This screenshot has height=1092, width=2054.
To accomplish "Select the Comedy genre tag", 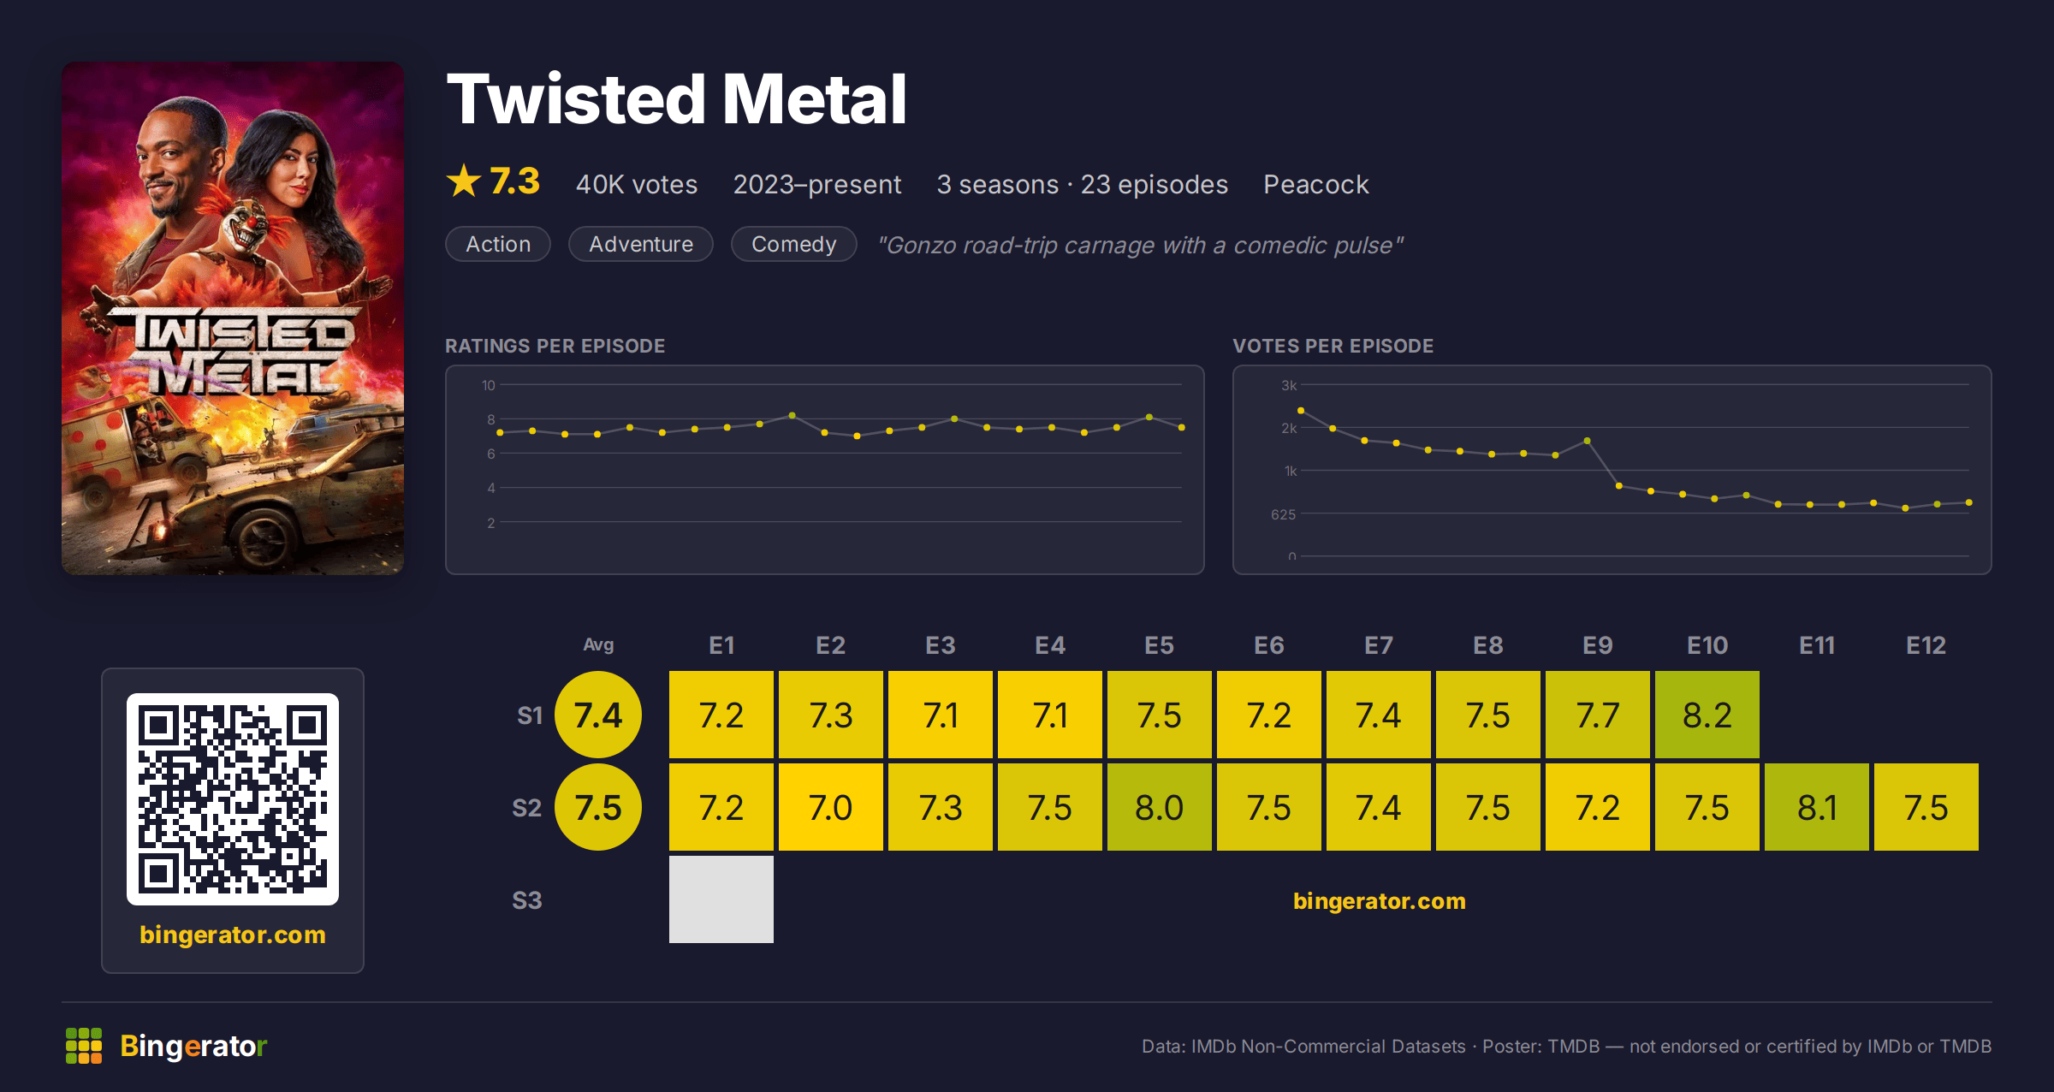I will pyautogui.click(x=794, y=244).
